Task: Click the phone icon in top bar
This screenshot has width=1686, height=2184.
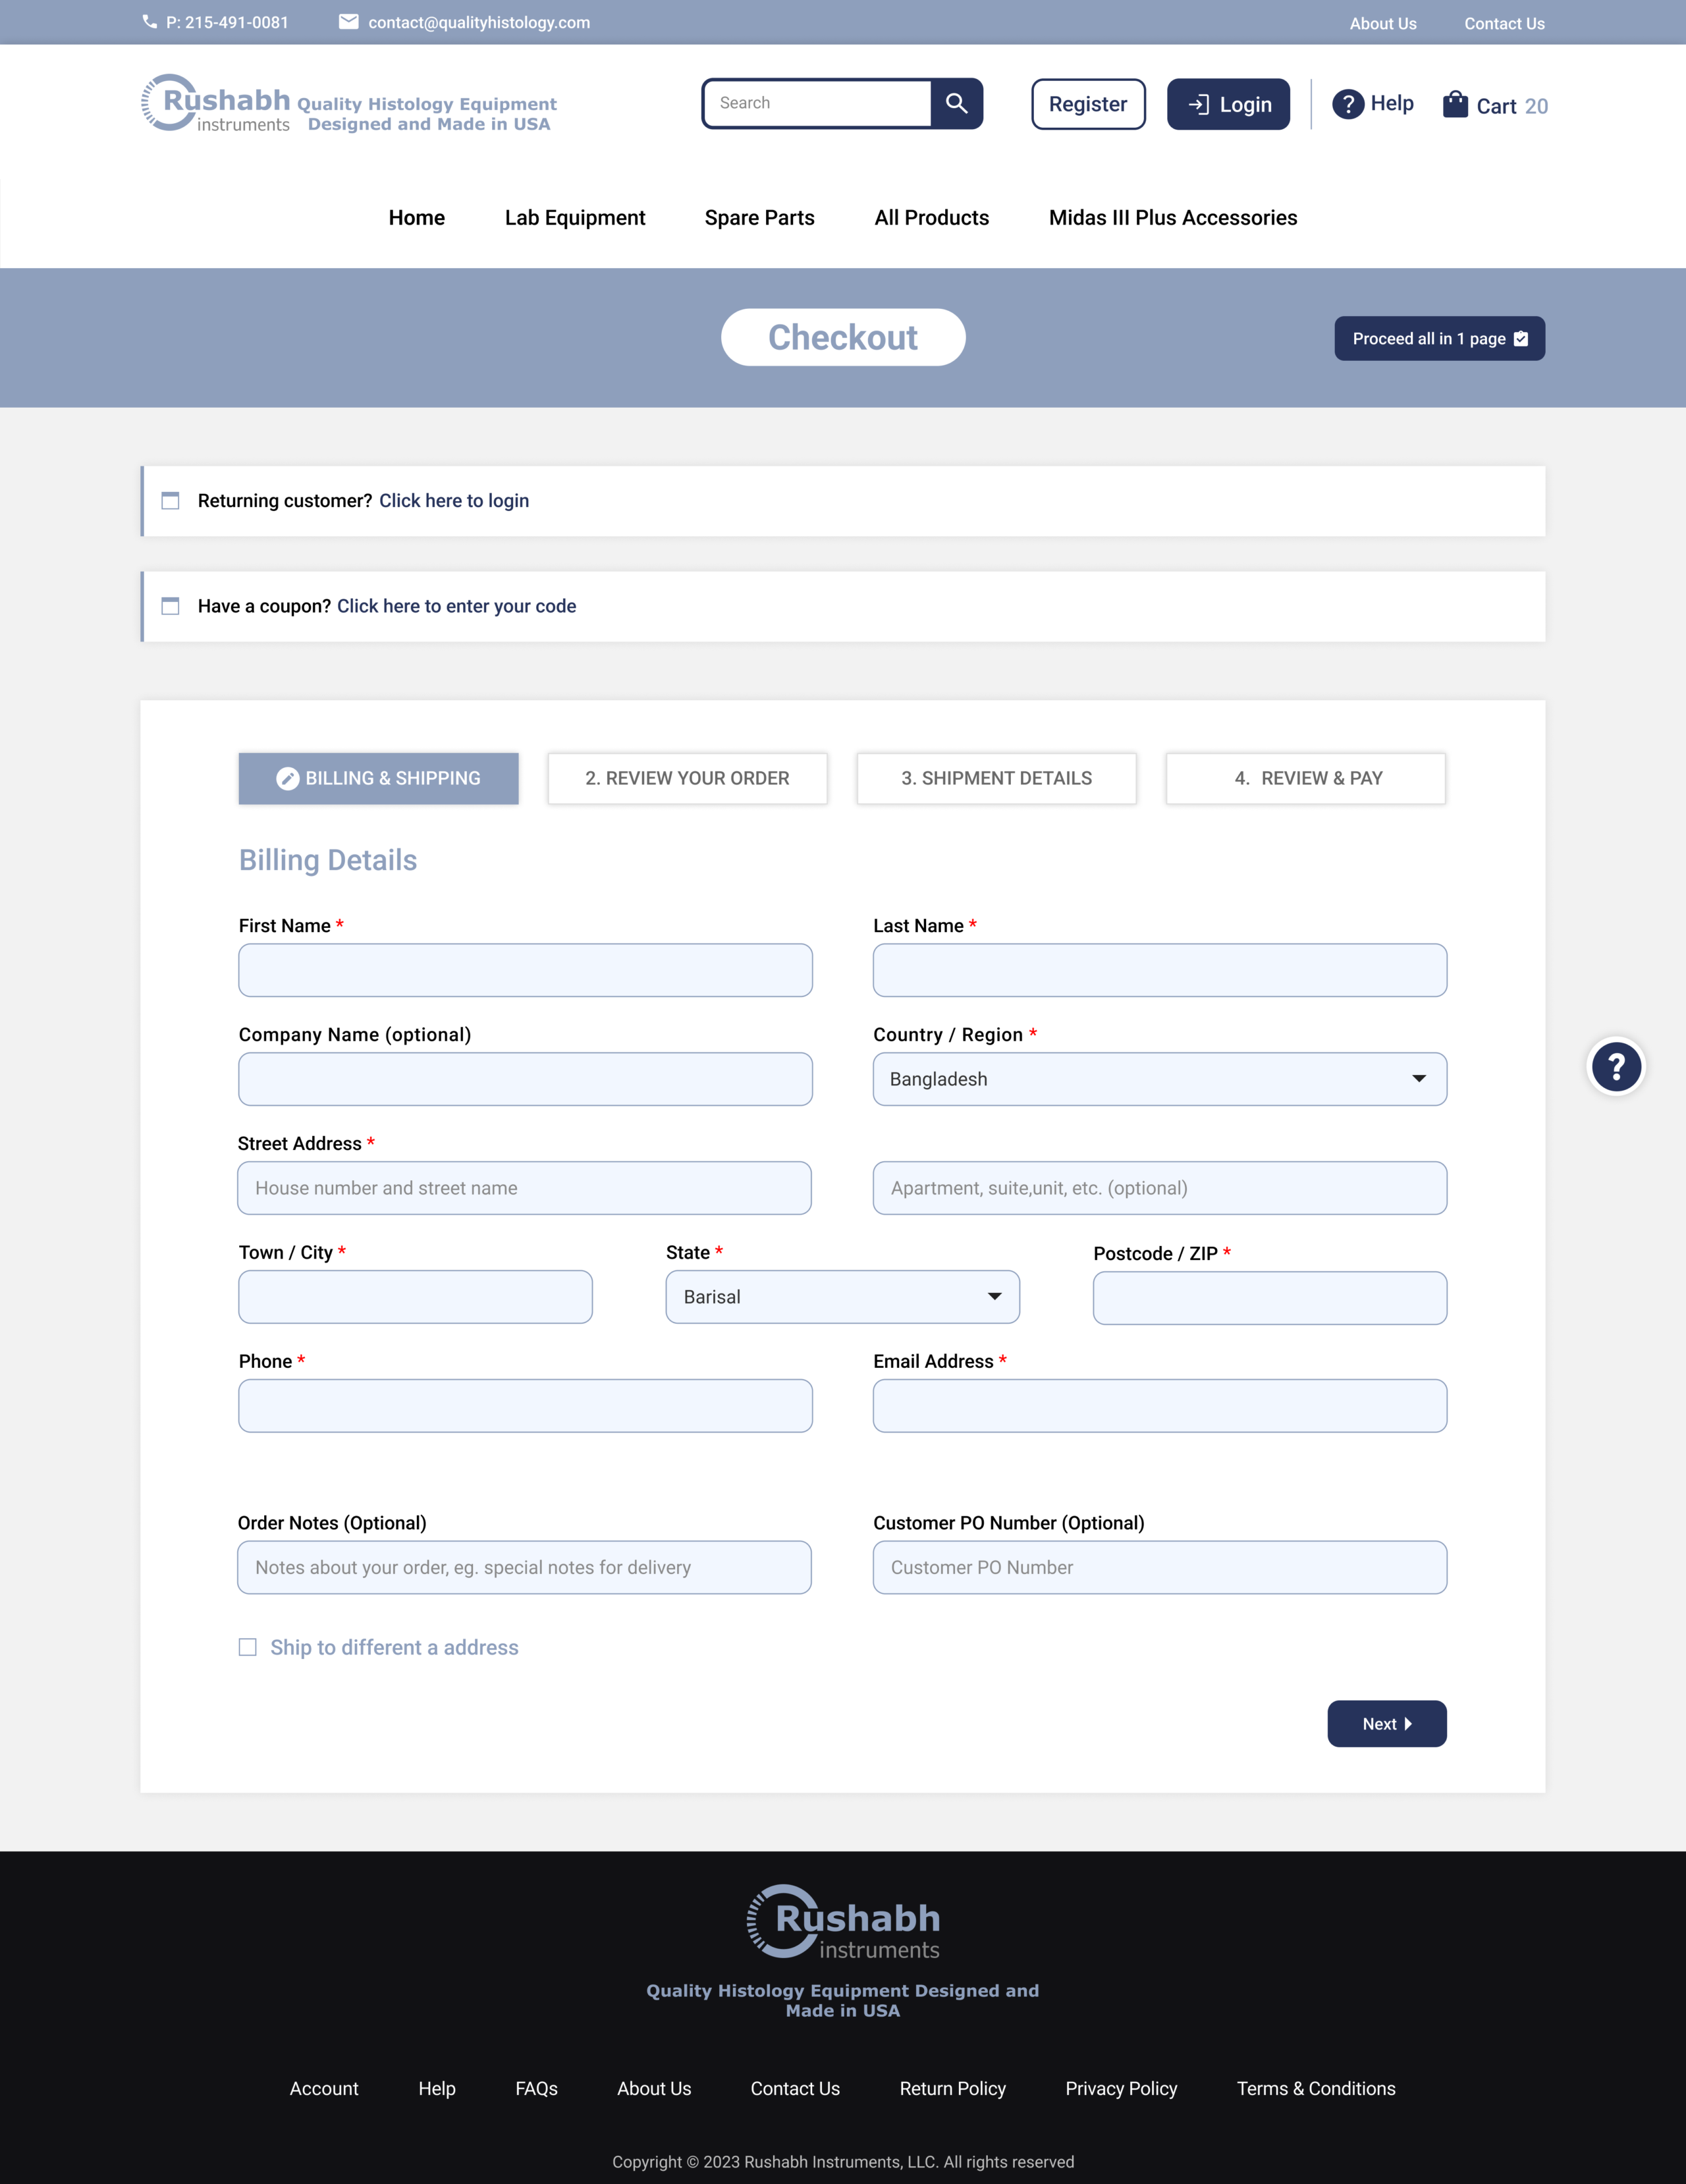Action: click(150, 22)
